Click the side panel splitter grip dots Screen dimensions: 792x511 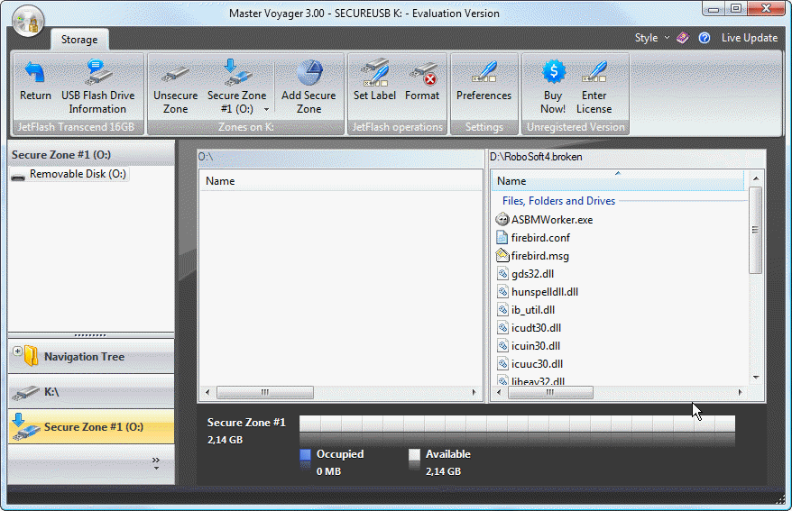coord(90,335)
